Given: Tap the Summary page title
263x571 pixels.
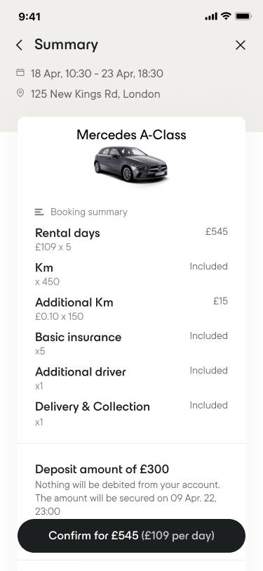Looking at the screenshot, I should 66,45.
